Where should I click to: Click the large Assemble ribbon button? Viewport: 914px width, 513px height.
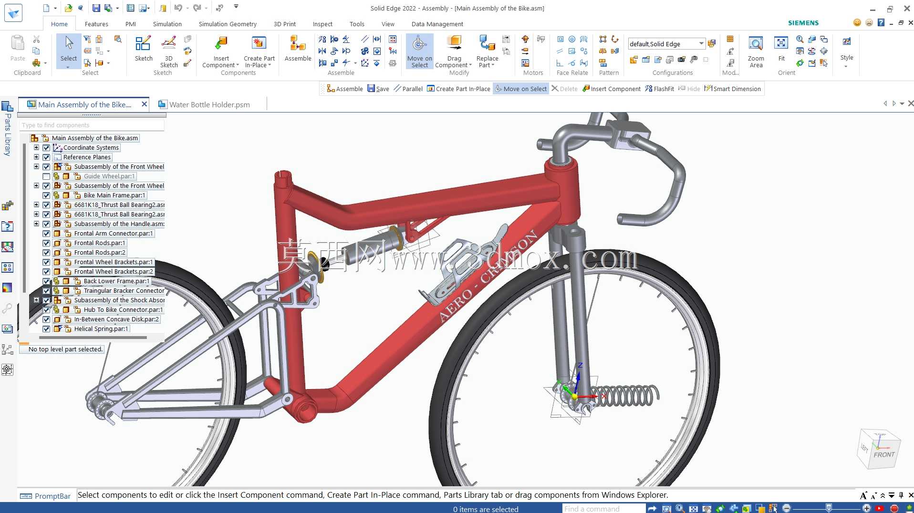pos(298,49)
